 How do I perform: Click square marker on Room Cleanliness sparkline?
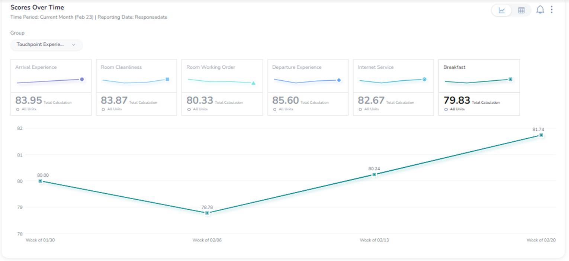(167, 79)
